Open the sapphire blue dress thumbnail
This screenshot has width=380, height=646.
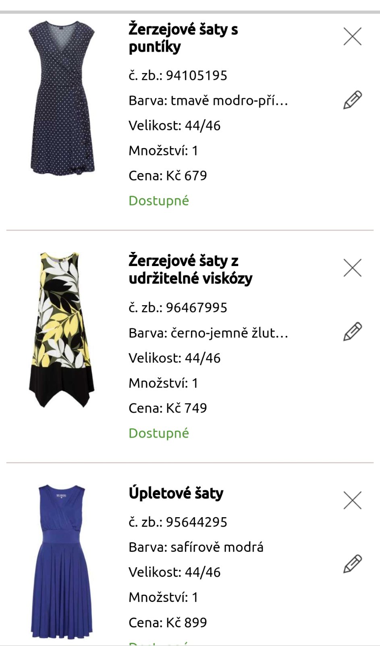point(62,561)
